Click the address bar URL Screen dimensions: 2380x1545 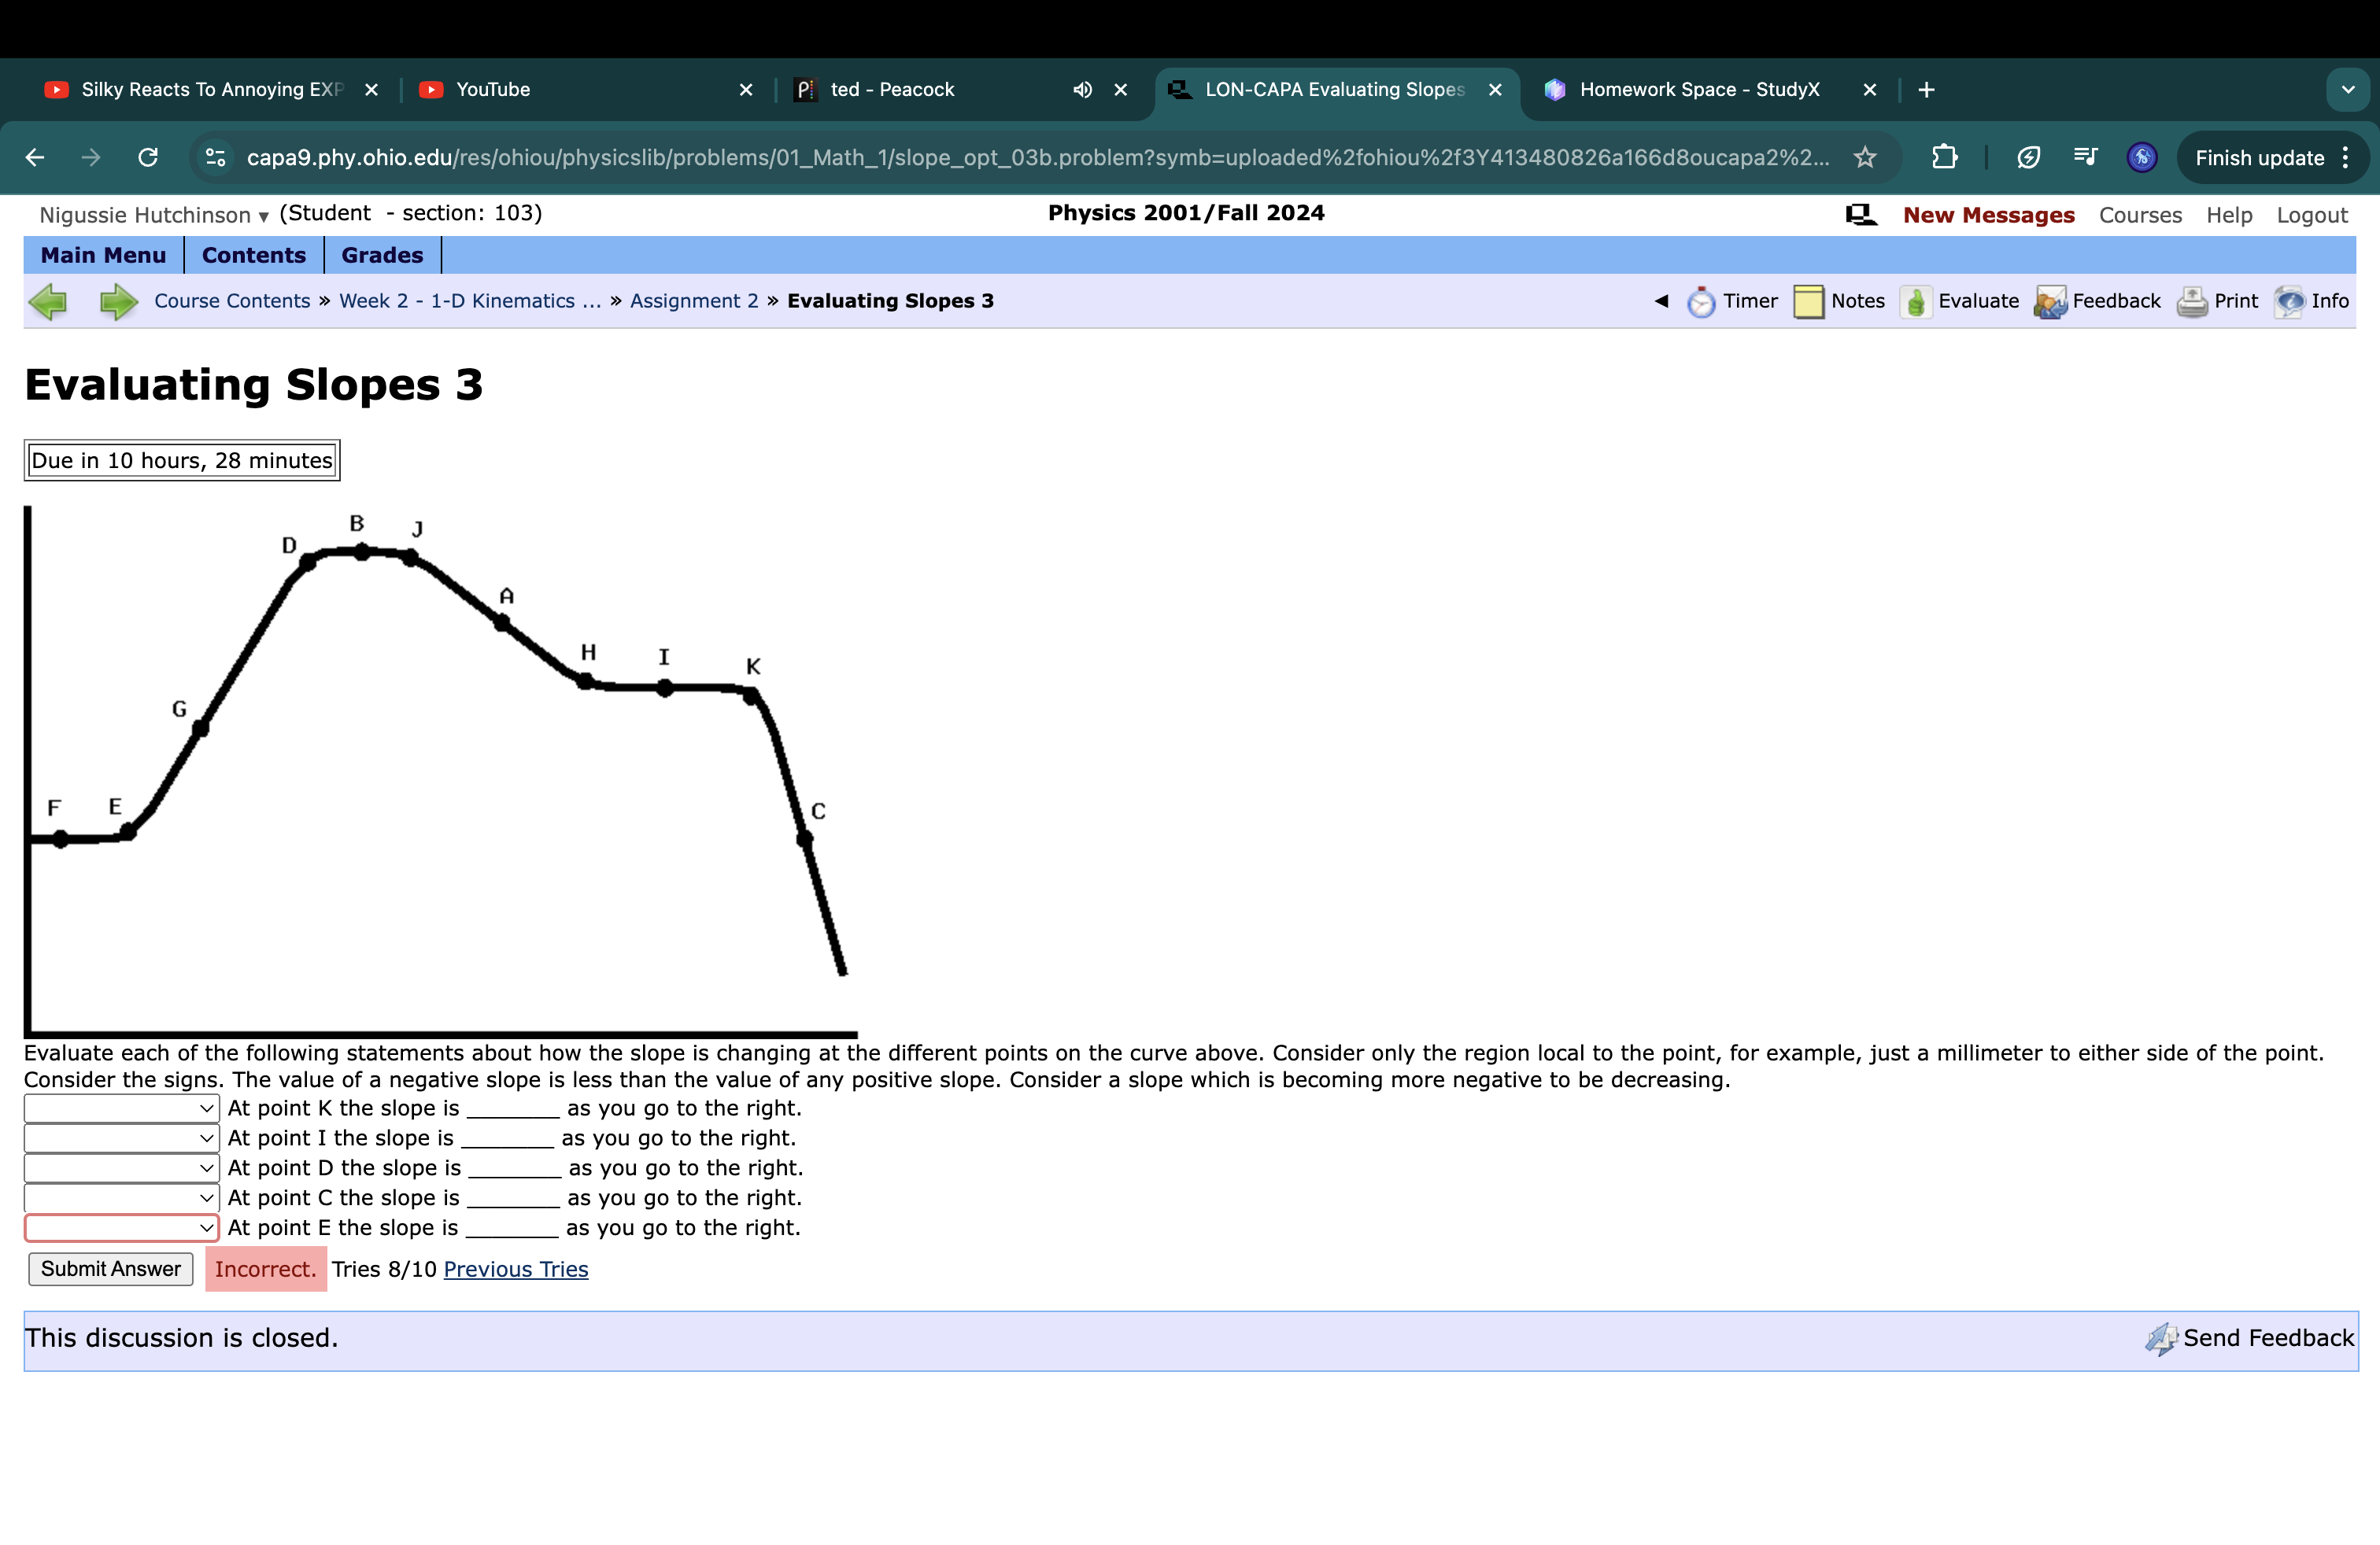click(x=1038, y=158)
